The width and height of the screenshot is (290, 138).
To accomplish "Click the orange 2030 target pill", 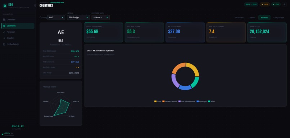I will pyautogui.click(x=265, y=4).
